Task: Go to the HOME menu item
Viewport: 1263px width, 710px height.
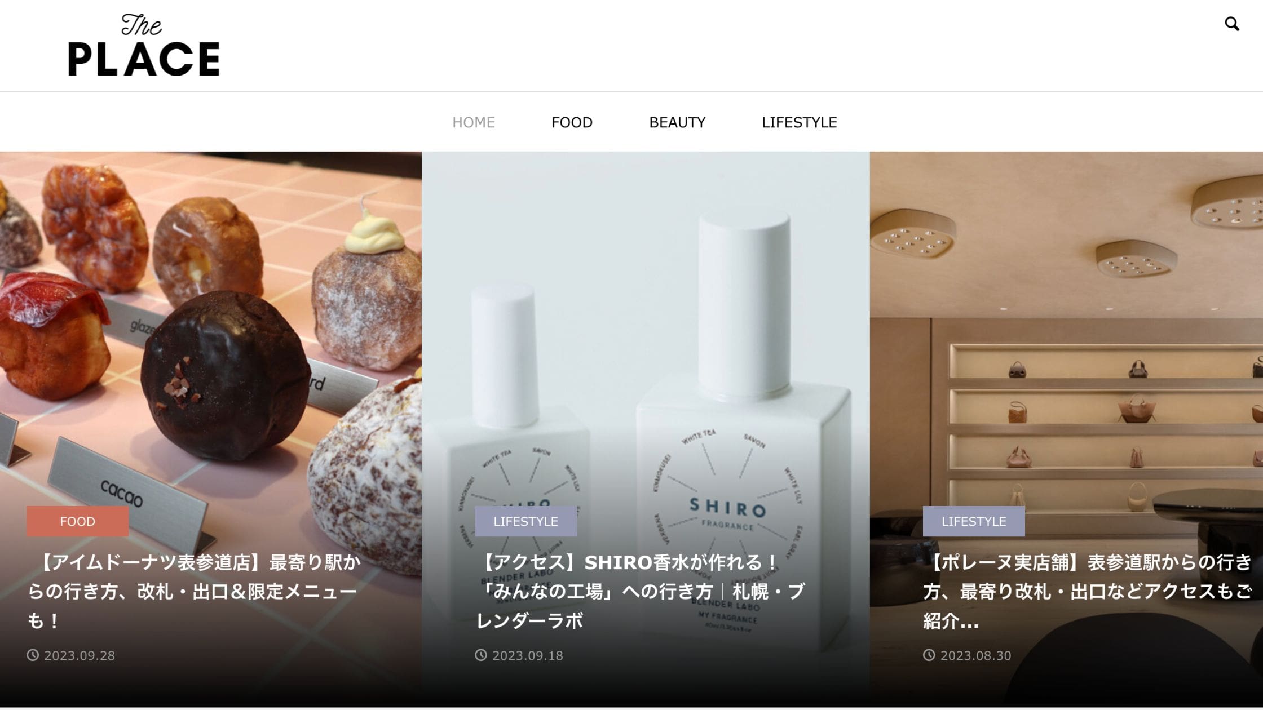Action: (x=474, y=122)
